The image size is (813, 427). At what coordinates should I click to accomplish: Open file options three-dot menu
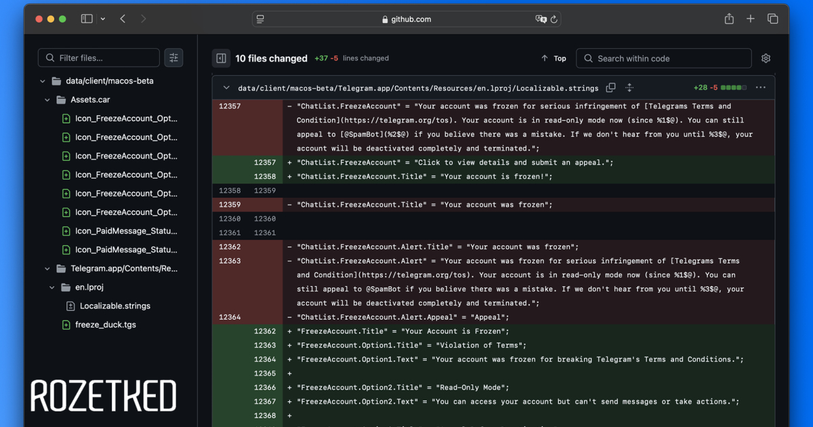click(x=760, y=88)
